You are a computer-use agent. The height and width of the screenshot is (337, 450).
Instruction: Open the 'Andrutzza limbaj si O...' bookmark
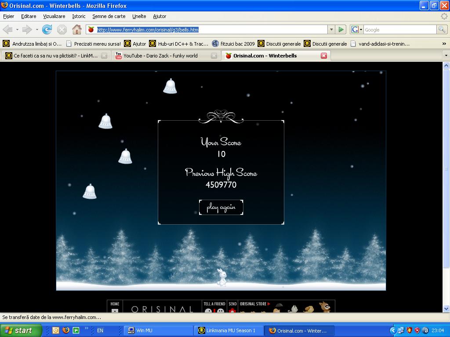pos(32,44)
